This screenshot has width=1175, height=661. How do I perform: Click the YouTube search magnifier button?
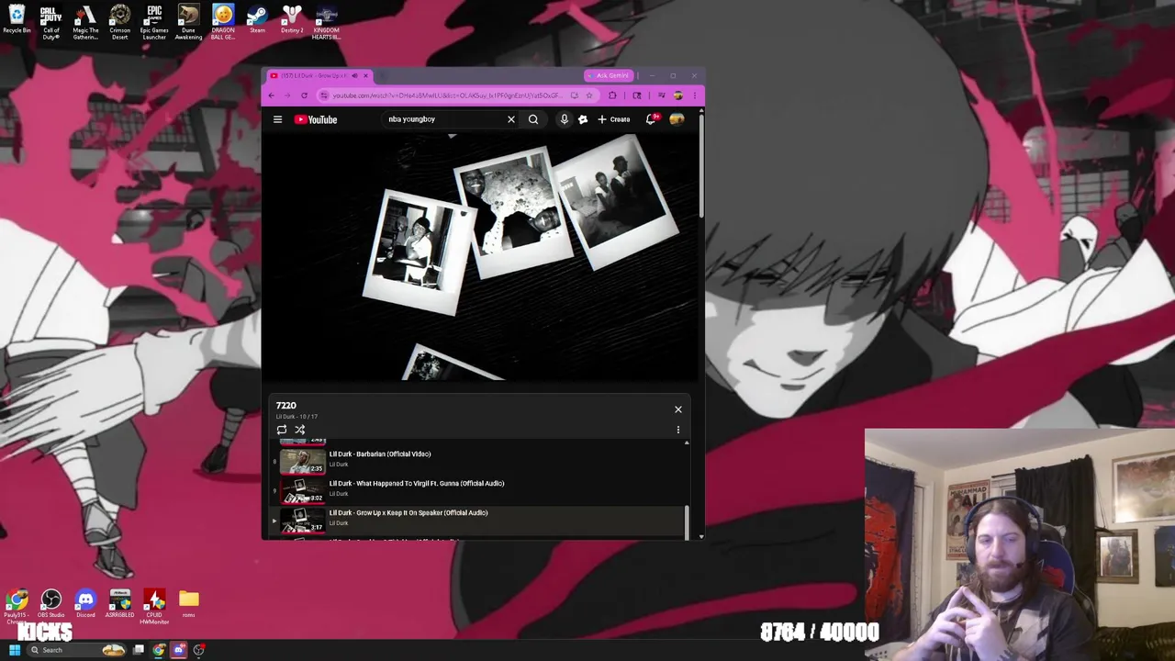[533, 119]
